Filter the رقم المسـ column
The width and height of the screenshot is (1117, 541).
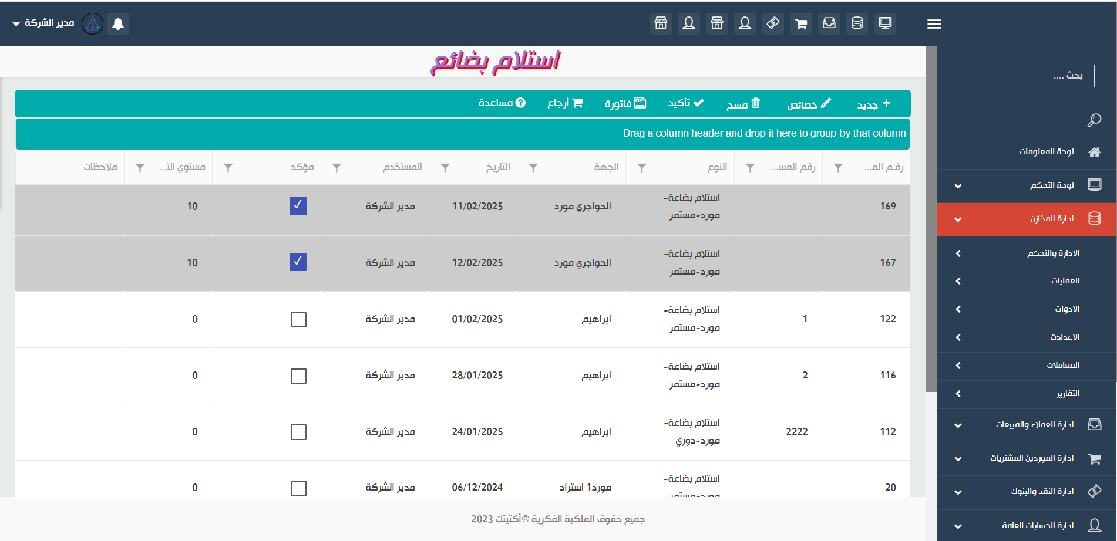point(750,168)
